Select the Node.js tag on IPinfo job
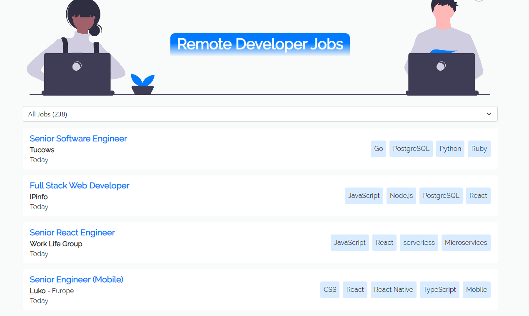529x316 pixels. [401, 195]
